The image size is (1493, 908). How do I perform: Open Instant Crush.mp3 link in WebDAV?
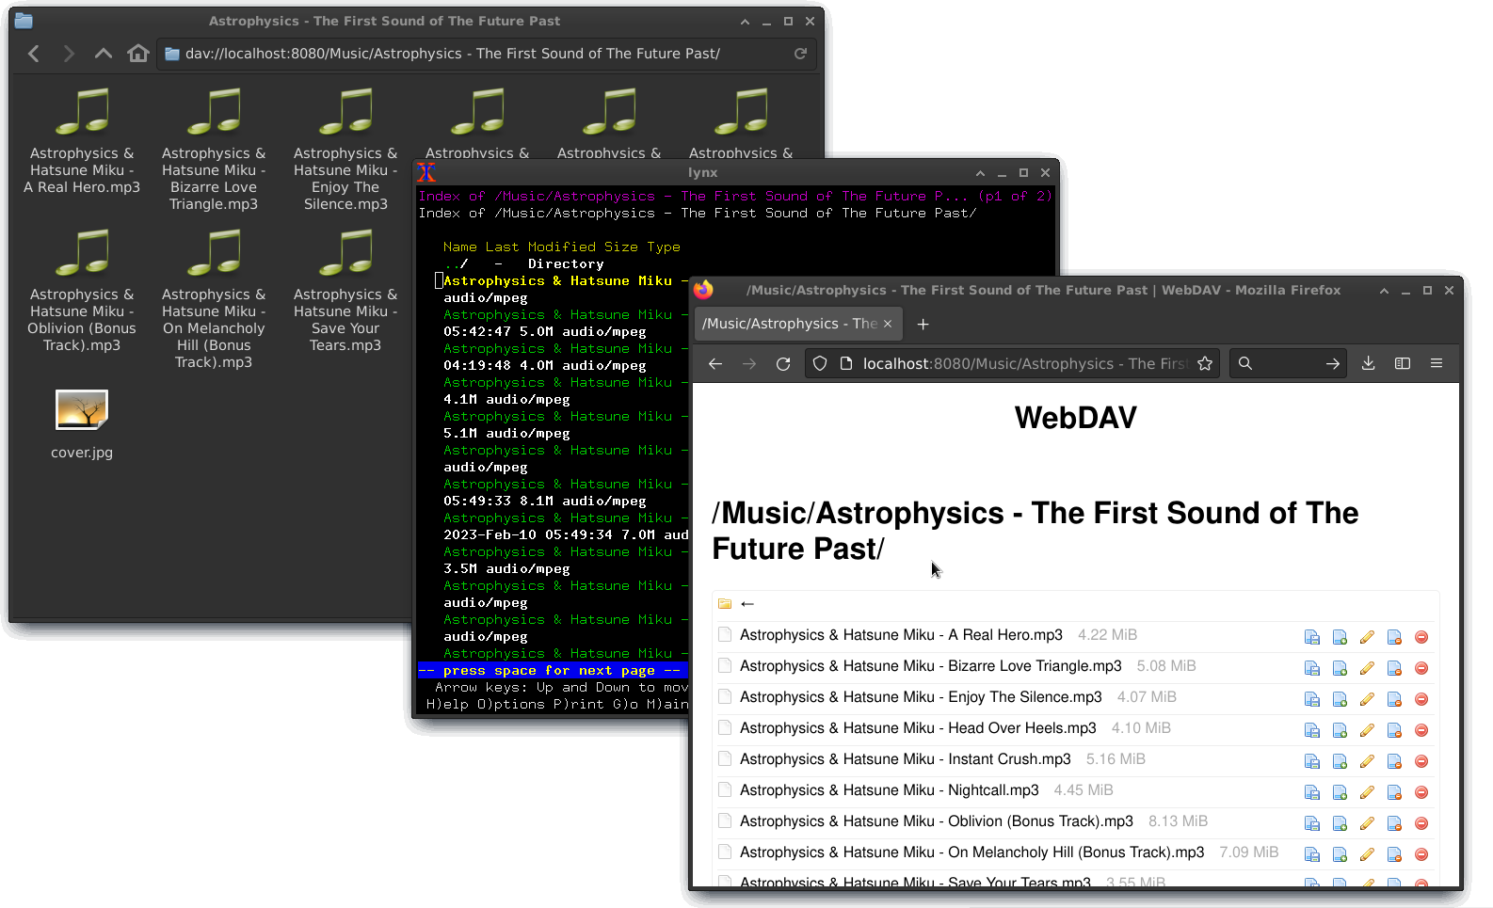tap(906, 759)
